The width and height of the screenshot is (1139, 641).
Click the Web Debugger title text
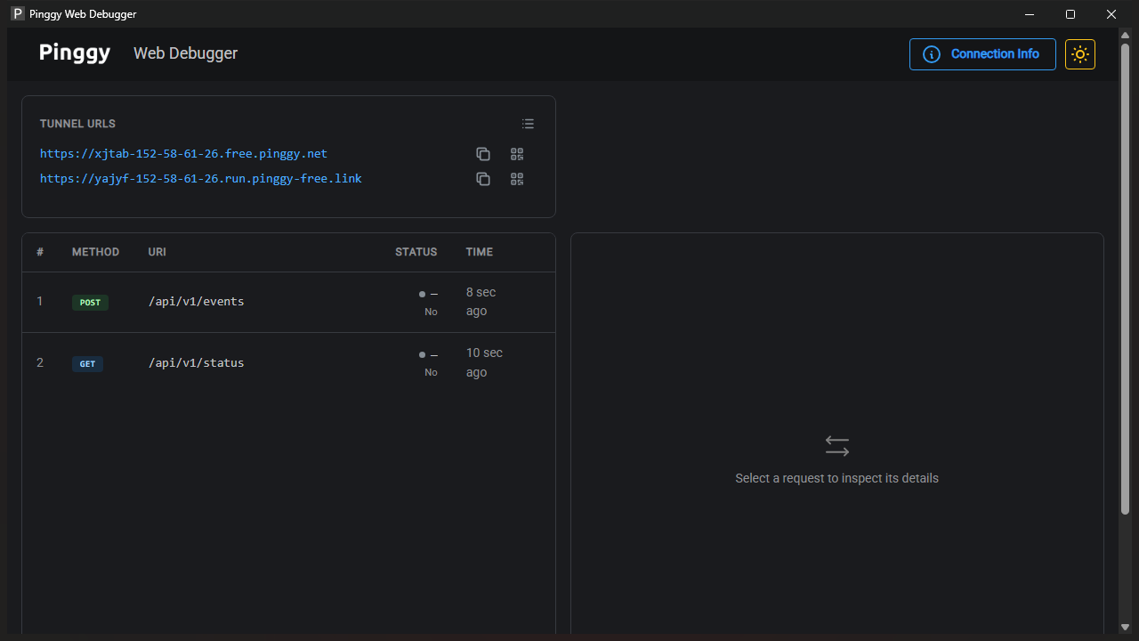185,53
